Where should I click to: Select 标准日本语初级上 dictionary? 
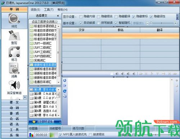[43, 26]
